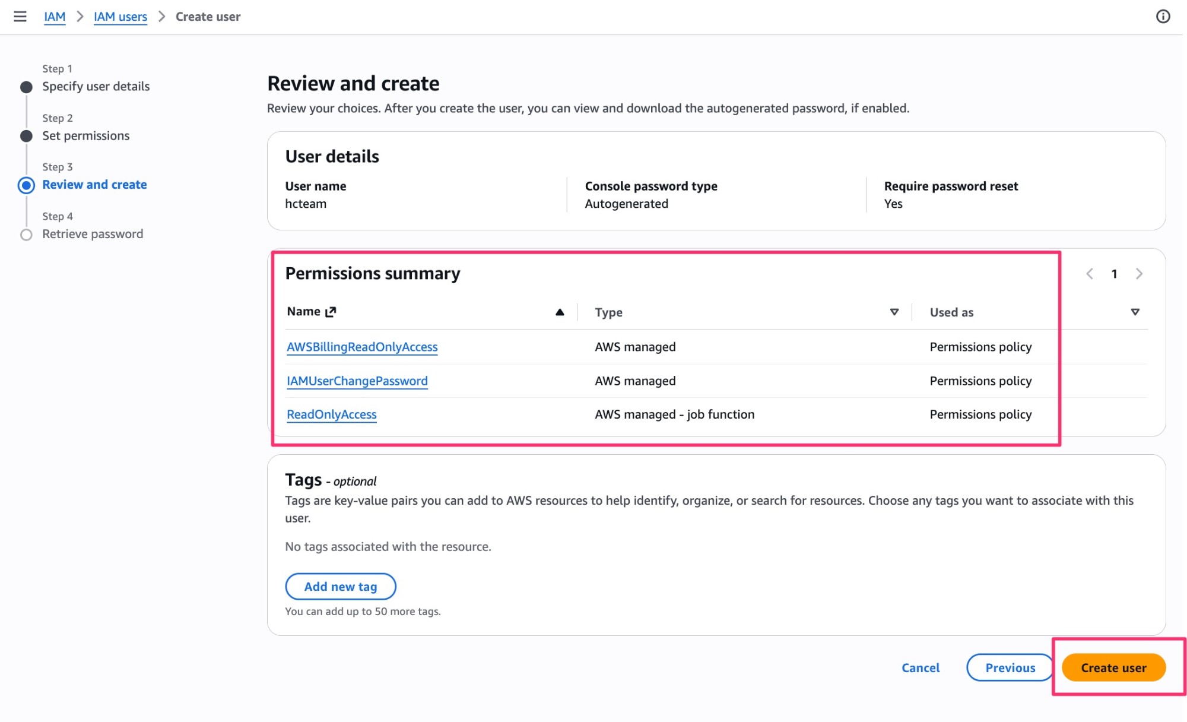The image size is (1187, 722).
Task: Click the Type column header
Action: (608, 312)
